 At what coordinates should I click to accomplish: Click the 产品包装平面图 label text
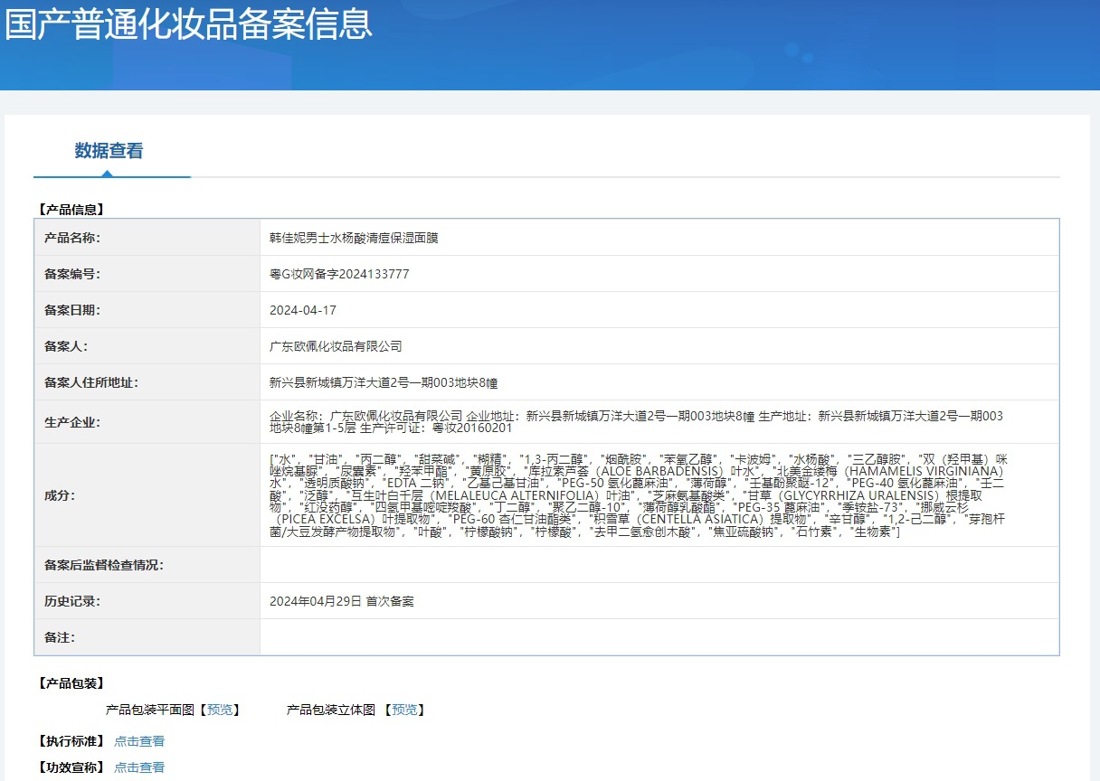click(x=150, y=710)
